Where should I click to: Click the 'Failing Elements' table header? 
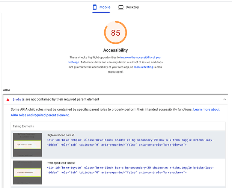click(23, 126)
